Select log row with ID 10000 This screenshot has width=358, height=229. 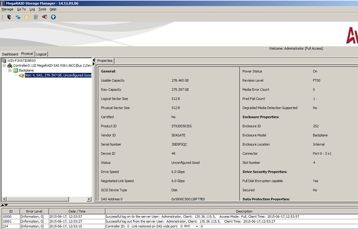pyautogui.click(x=180, y=217)
